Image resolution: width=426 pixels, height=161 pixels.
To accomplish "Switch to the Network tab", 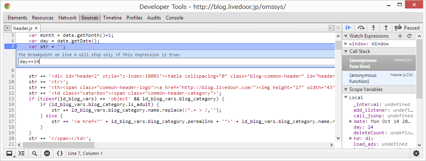I will point(67,18).
